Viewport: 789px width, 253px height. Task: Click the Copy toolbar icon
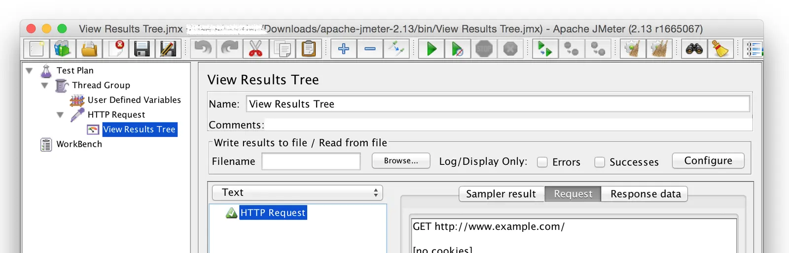click(283, 49)
